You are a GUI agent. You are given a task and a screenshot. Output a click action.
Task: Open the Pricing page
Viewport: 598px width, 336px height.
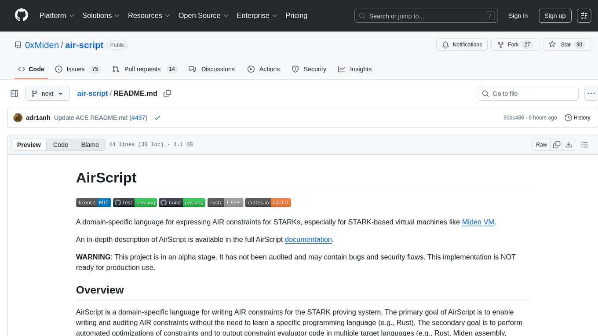[296, 15]
